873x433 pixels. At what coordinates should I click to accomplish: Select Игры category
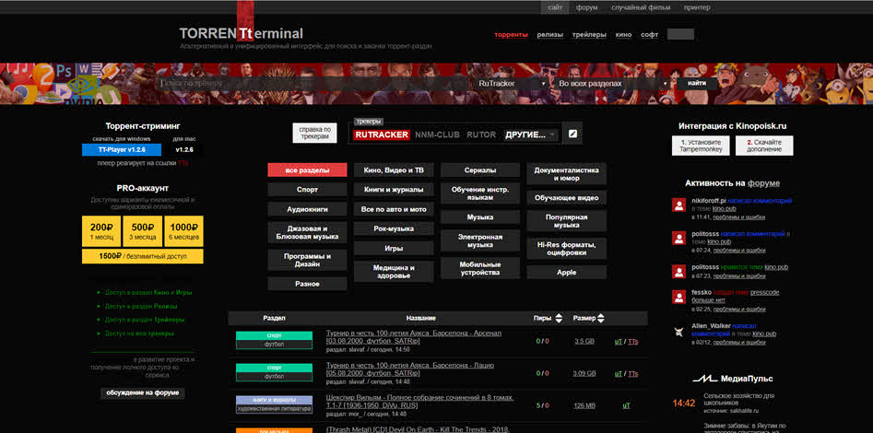pyautogui.click(x=394, y=248)
